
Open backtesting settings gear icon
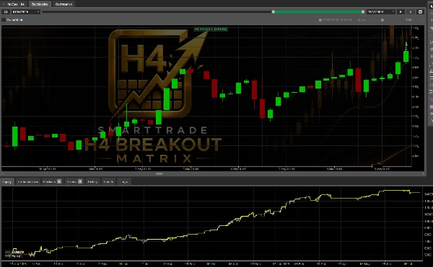(6, 12)
